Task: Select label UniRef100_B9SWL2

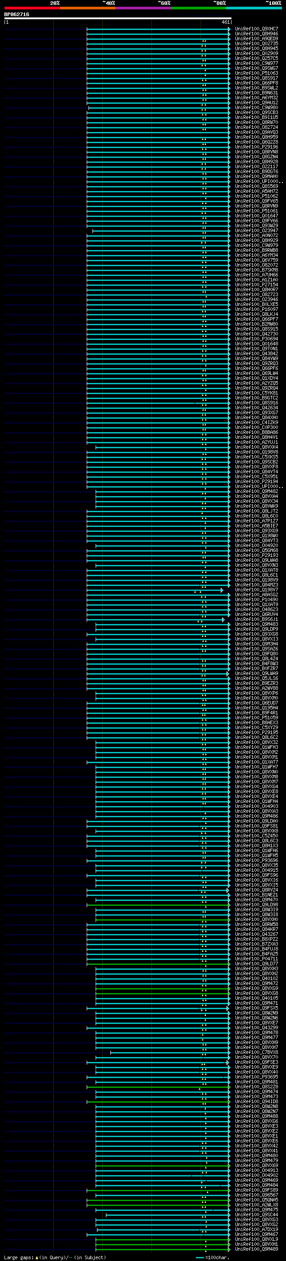Action: [x=257, y=88]
